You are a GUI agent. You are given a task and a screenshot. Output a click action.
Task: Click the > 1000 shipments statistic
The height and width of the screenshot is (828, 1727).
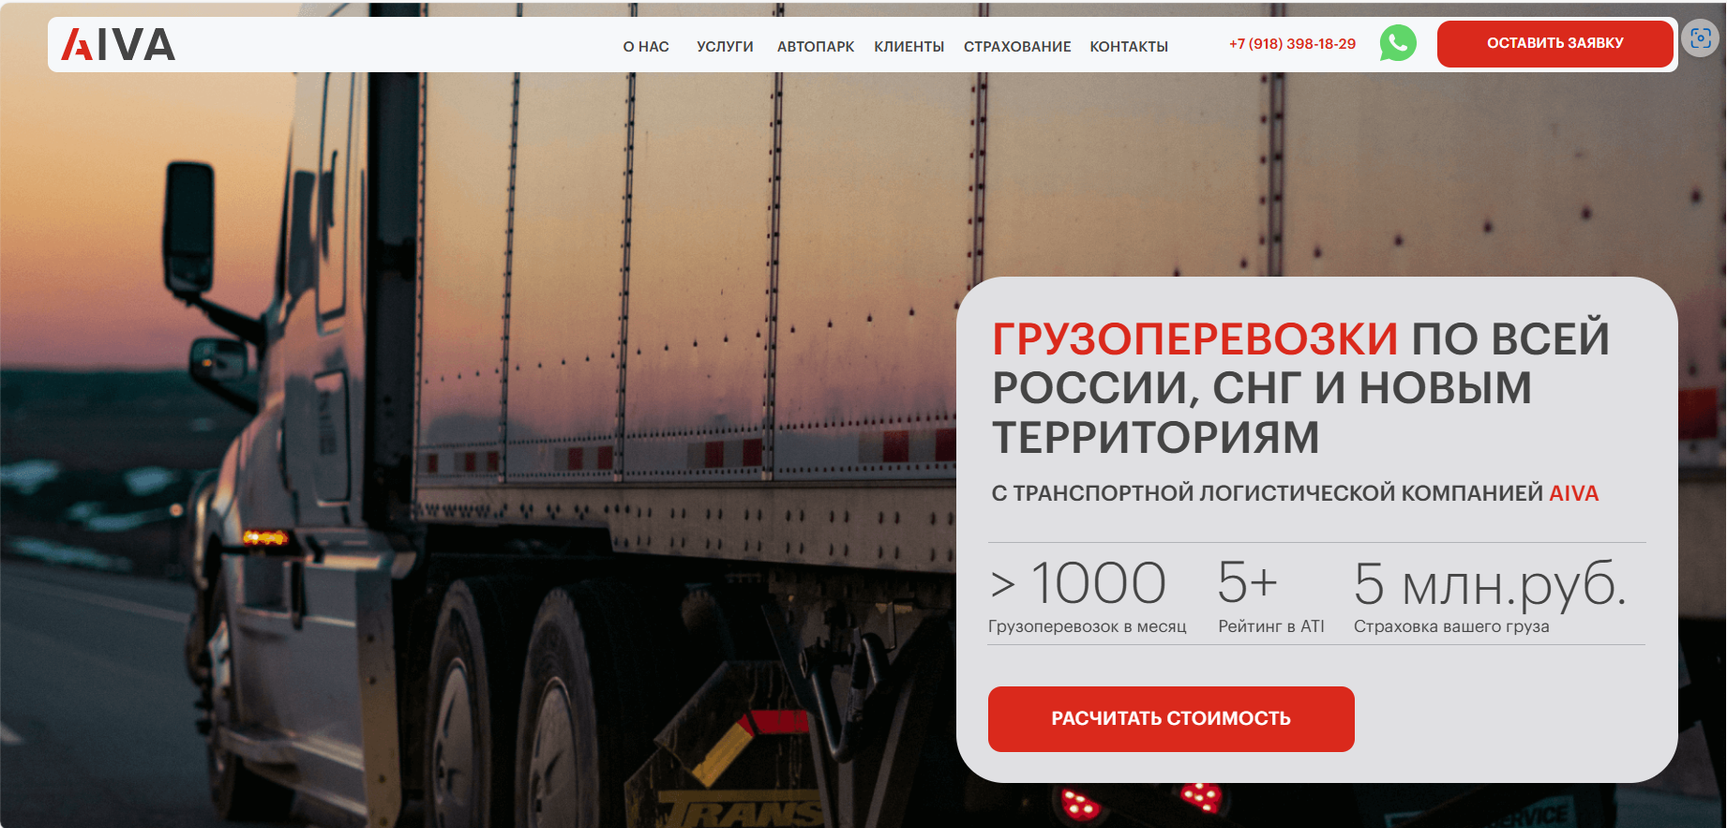1078,583
